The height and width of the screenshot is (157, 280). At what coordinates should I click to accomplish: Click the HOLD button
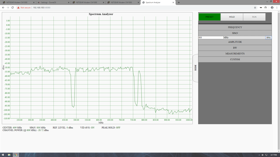point(232,17)
